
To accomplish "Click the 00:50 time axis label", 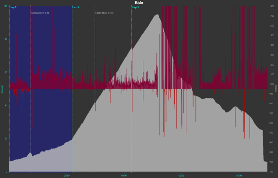I will pyautogui.click(x=67, y=176).
